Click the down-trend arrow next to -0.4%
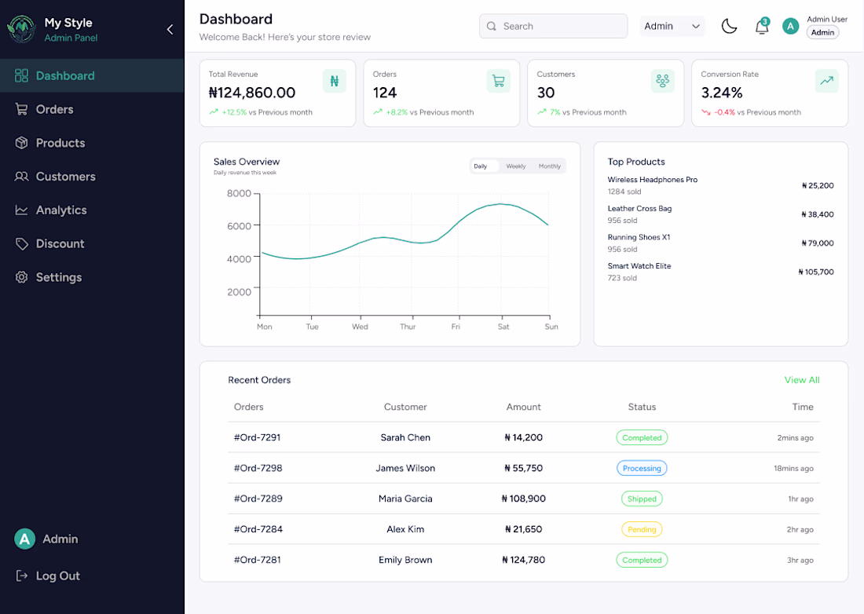 pos(706,111)
